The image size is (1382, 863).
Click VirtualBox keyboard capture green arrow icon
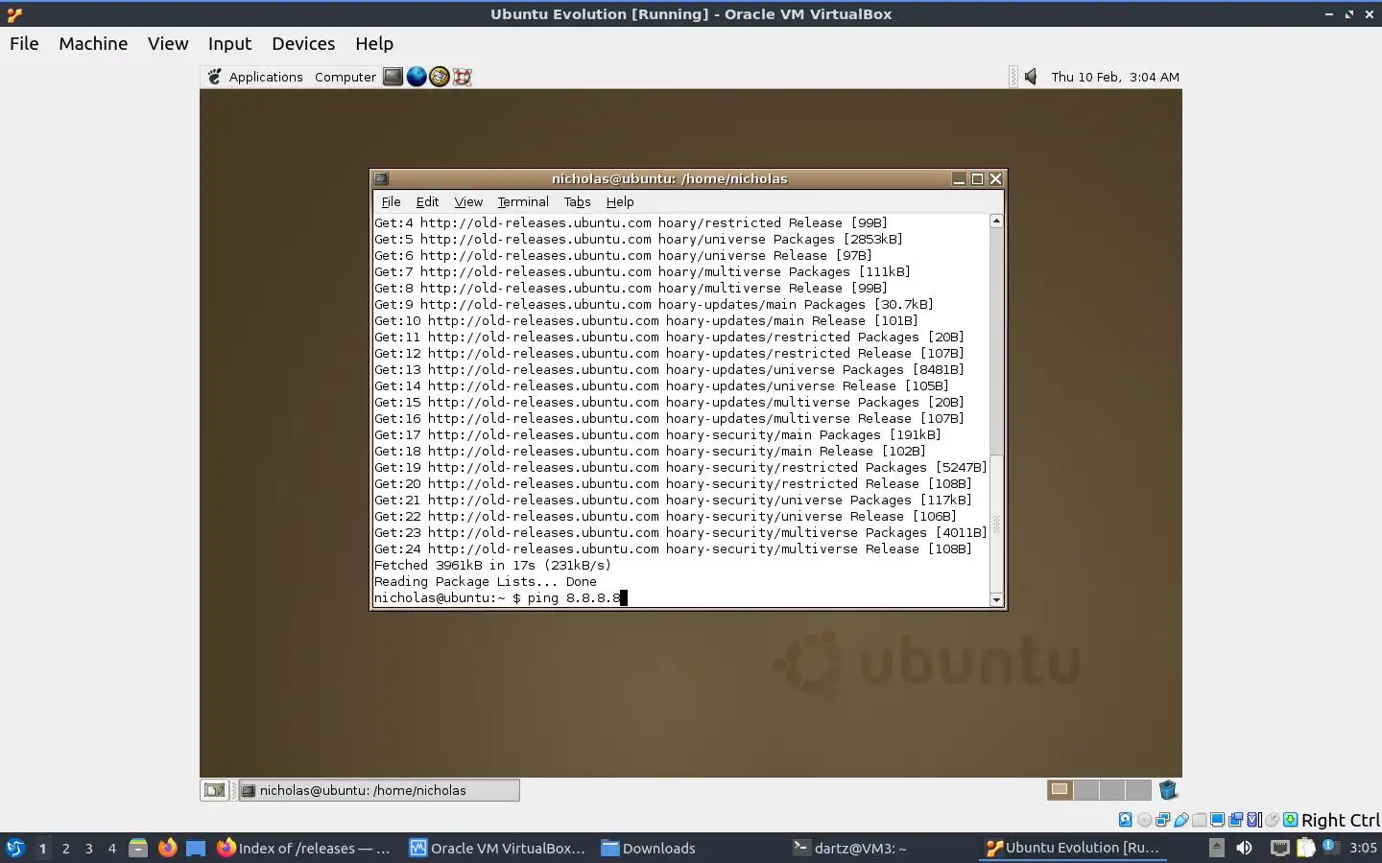(1291, 820)
